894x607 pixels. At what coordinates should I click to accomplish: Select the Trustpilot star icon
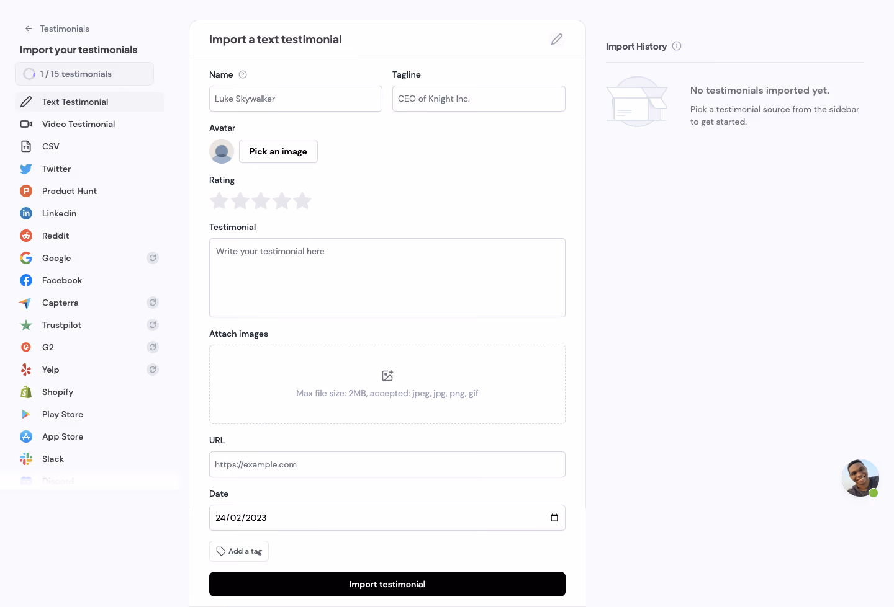(x=26, y=325)
